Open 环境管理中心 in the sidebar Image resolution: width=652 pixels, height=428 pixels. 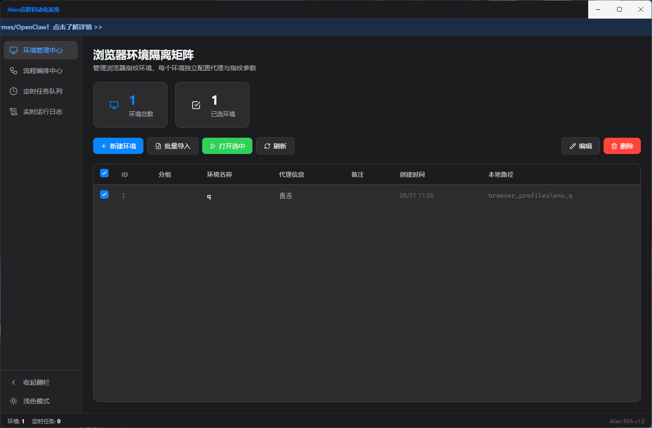point(41,50)
